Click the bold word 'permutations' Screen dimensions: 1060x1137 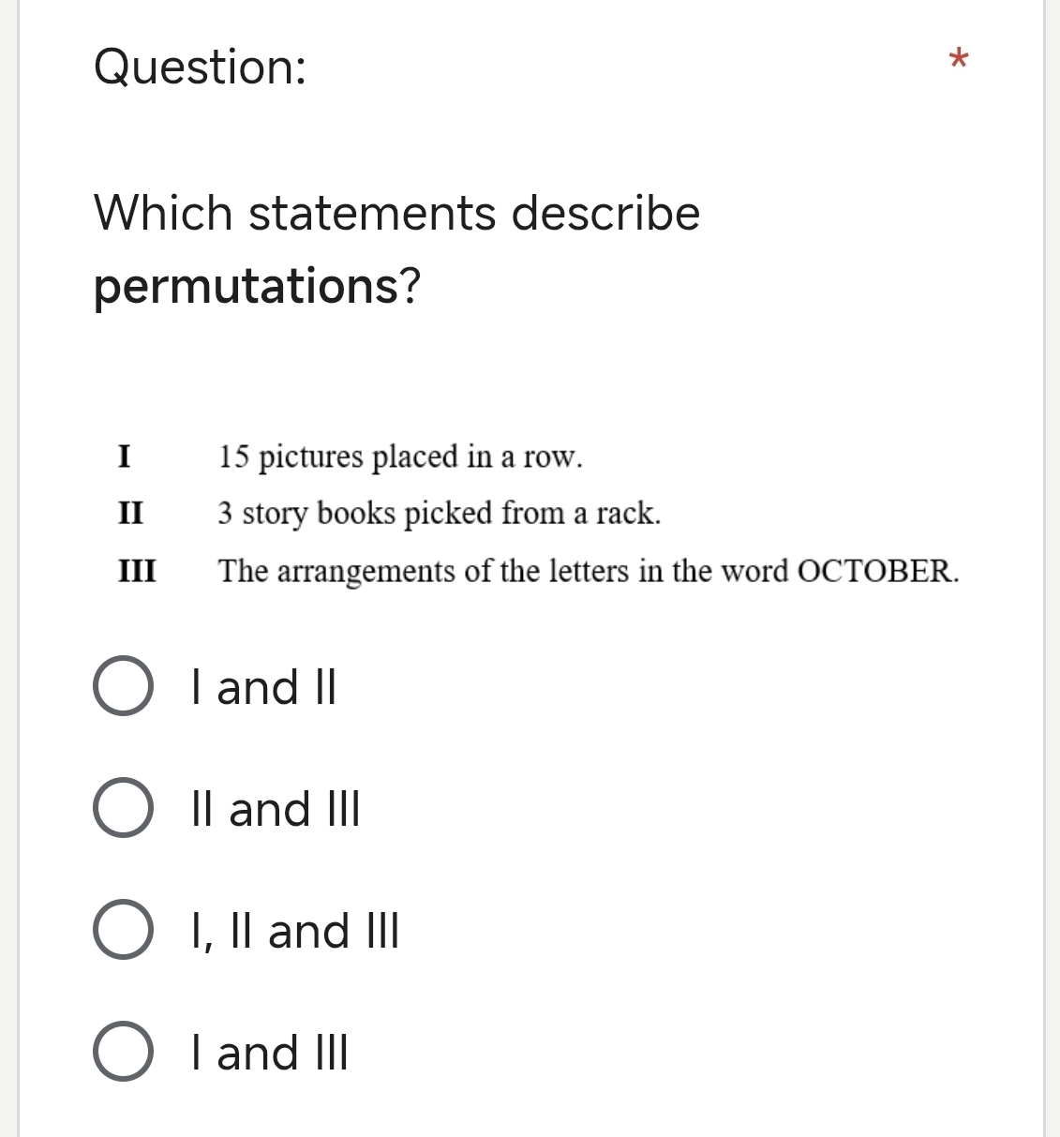pyautogui.click(x=247, y=286)
